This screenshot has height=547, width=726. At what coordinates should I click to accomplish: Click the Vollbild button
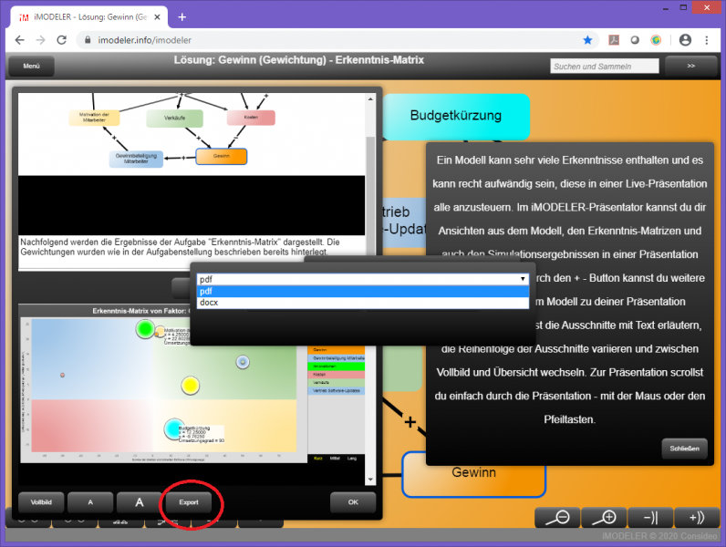click(41, 502)
